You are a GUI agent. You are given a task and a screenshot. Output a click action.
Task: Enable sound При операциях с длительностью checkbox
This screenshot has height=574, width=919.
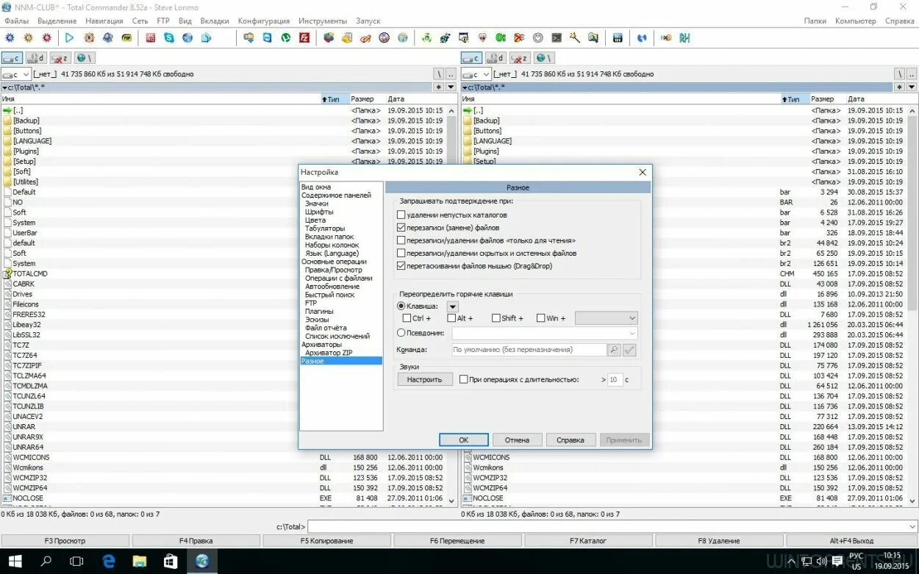coord(463,380)
